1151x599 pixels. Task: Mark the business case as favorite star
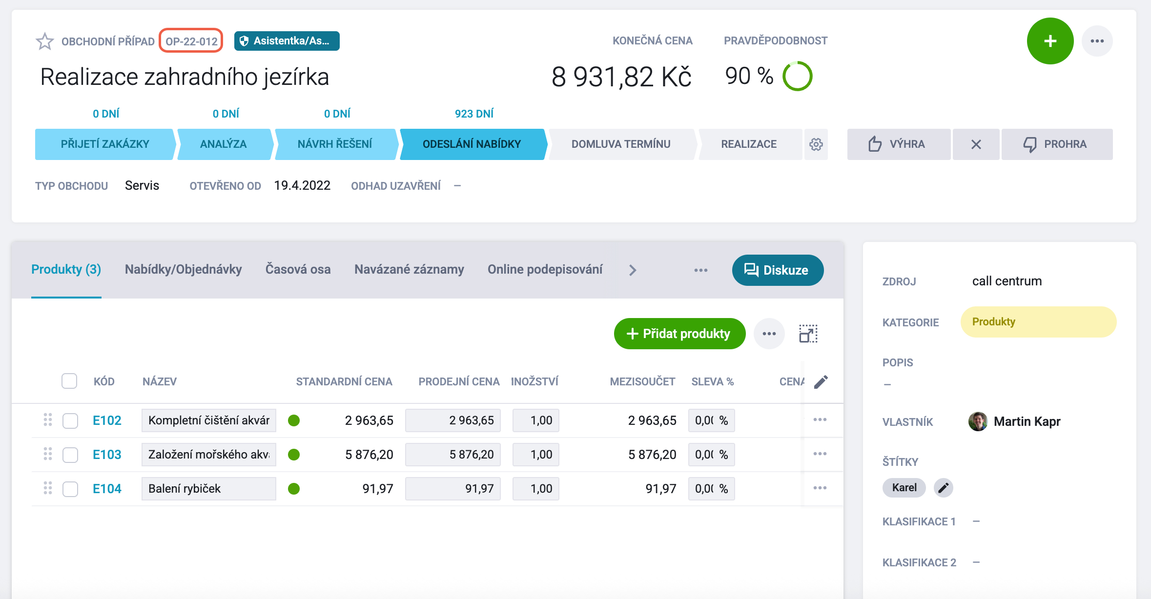pos(45,41)
